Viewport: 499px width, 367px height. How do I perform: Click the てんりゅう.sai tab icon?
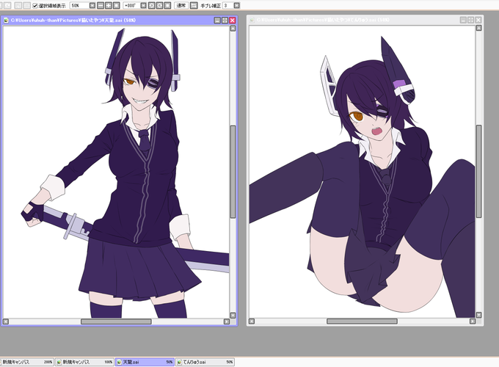click(180, 362)
